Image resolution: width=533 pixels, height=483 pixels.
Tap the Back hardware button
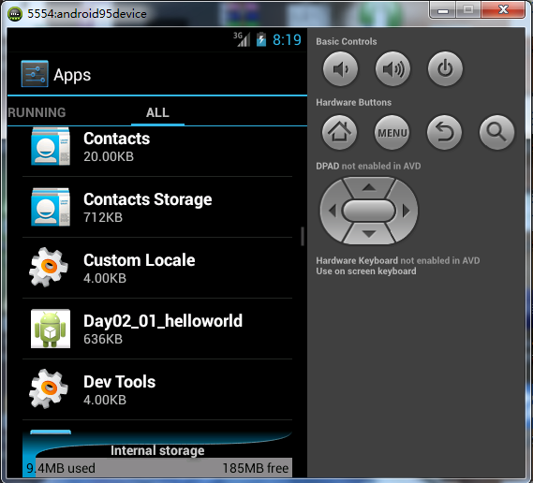444,132
